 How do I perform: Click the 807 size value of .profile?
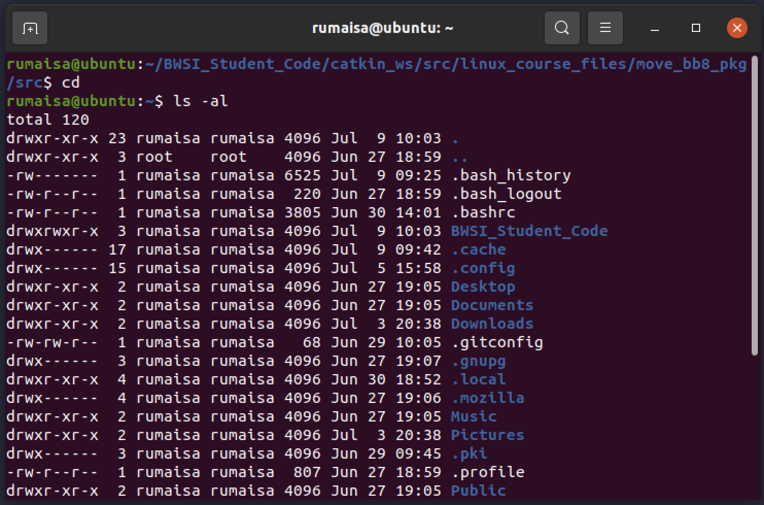point(307,472)
